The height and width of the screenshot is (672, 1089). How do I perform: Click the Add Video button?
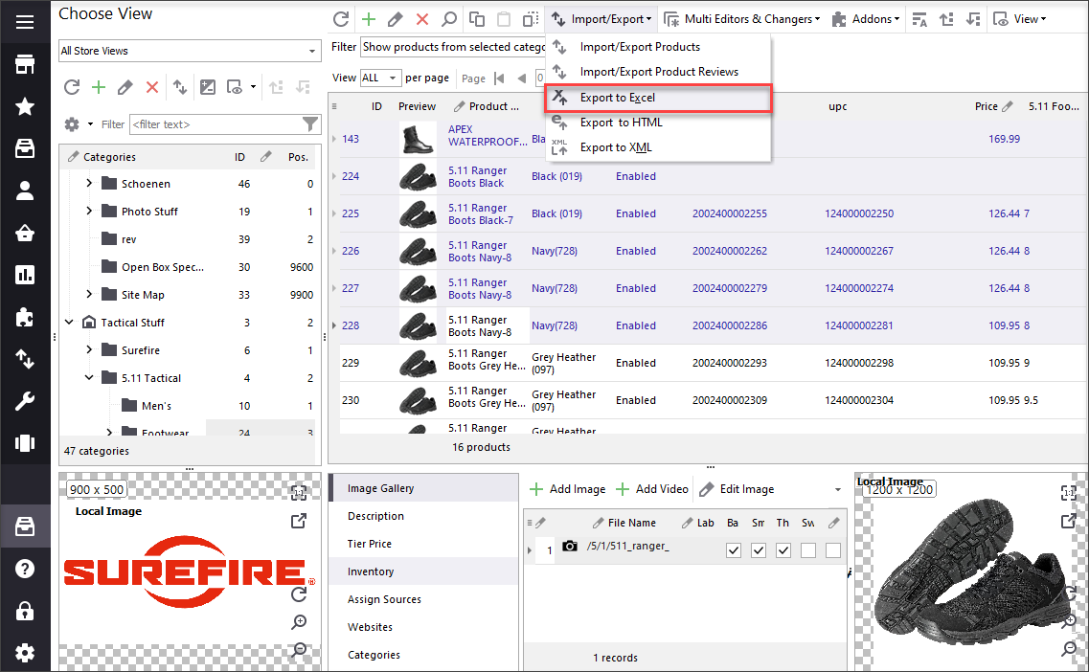click(x=652, y=489)
